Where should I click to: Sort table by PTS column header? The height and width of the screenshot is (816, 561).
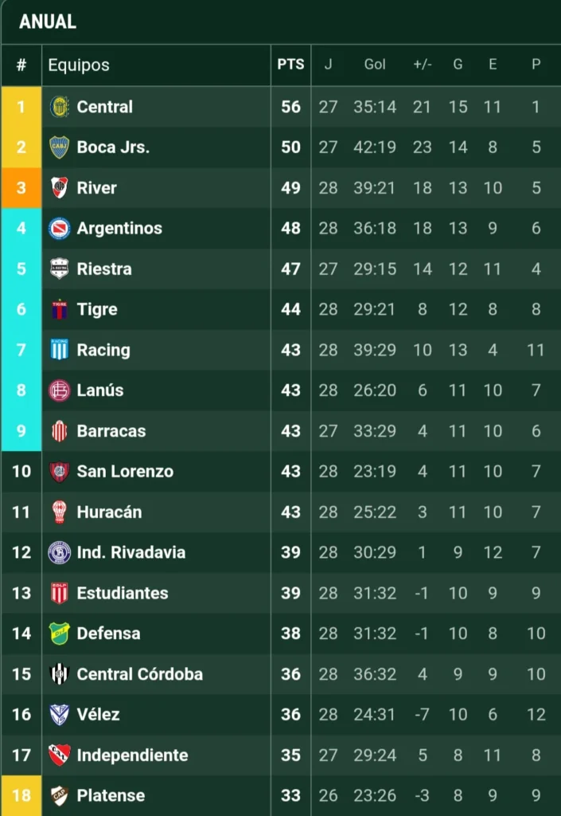pyautogui.click(x=290, y=65)
